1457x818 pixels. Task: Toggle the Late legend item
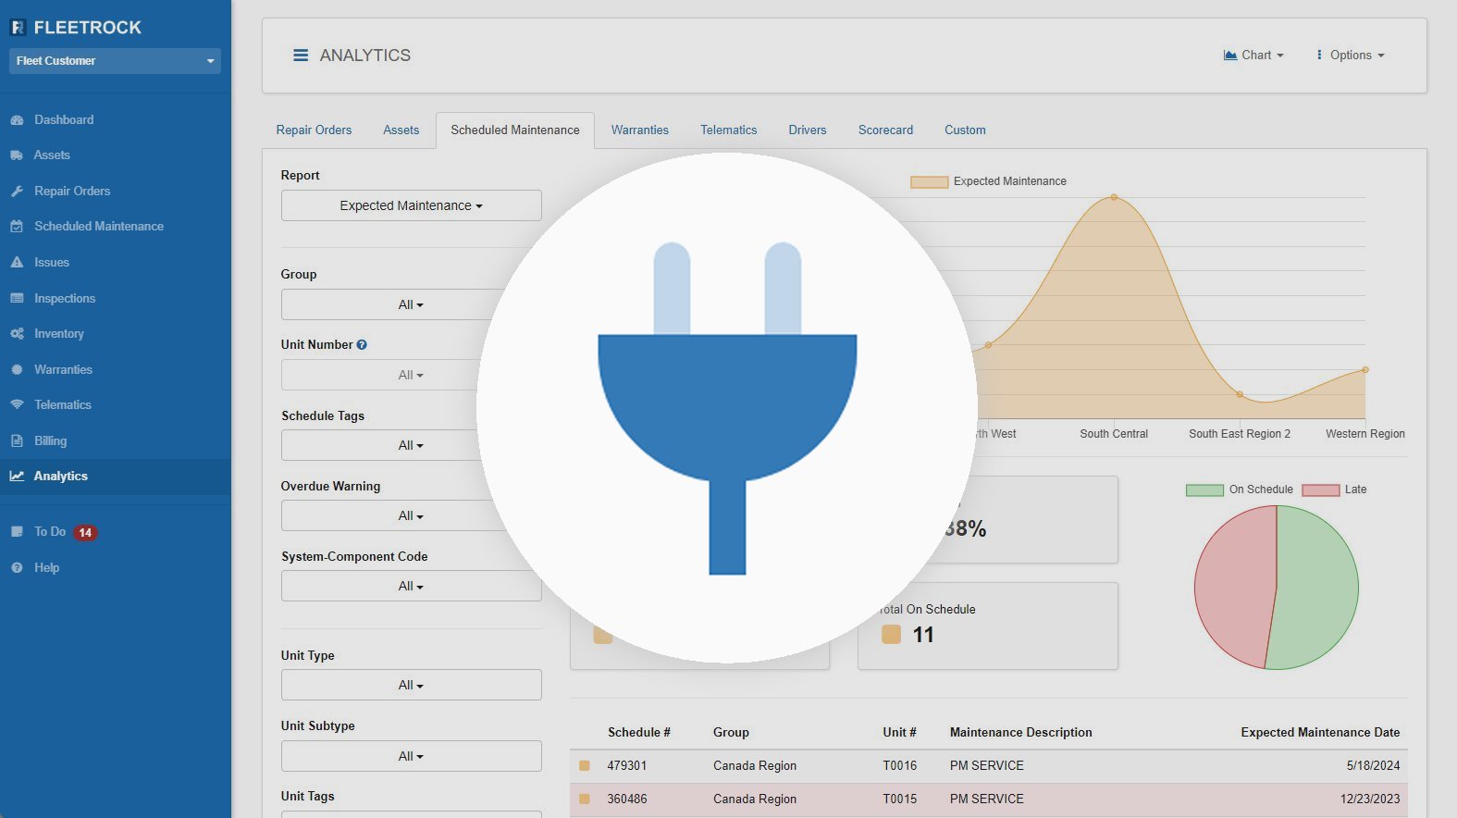[x=1334, y=490]
